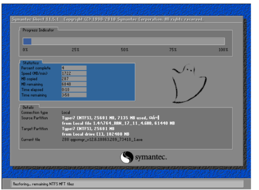Image resolution: width=259 pixels, height=190 pixels.
Task: Click the Time remaining value box
Action: point(74,95)
